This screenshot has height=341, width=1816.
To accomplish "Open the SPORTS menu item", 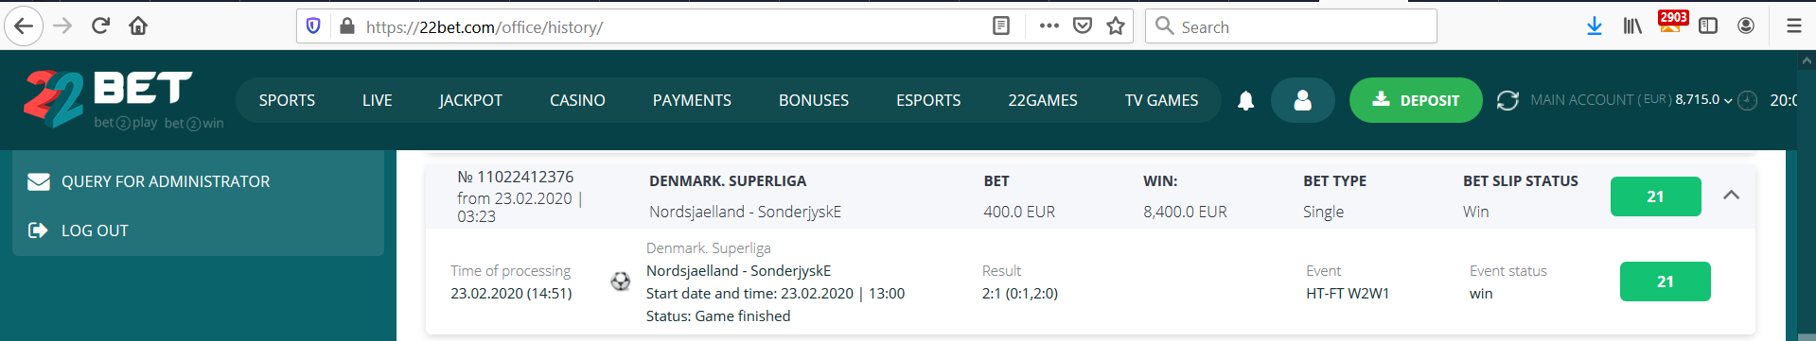I will 287,100.
